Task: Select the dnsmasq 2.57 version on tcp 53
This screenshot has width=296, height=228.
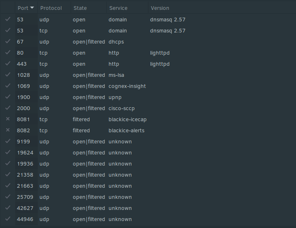Action: pos(168,31)
